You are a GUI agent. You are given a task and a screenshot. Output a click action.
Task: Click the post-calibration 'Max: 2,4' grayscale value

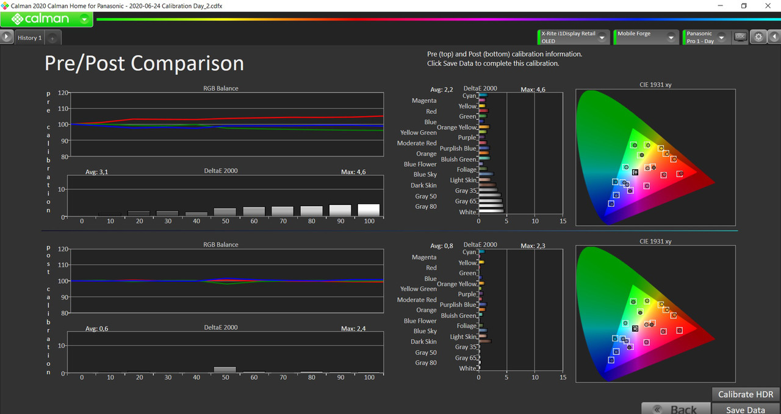click(353, 329)
